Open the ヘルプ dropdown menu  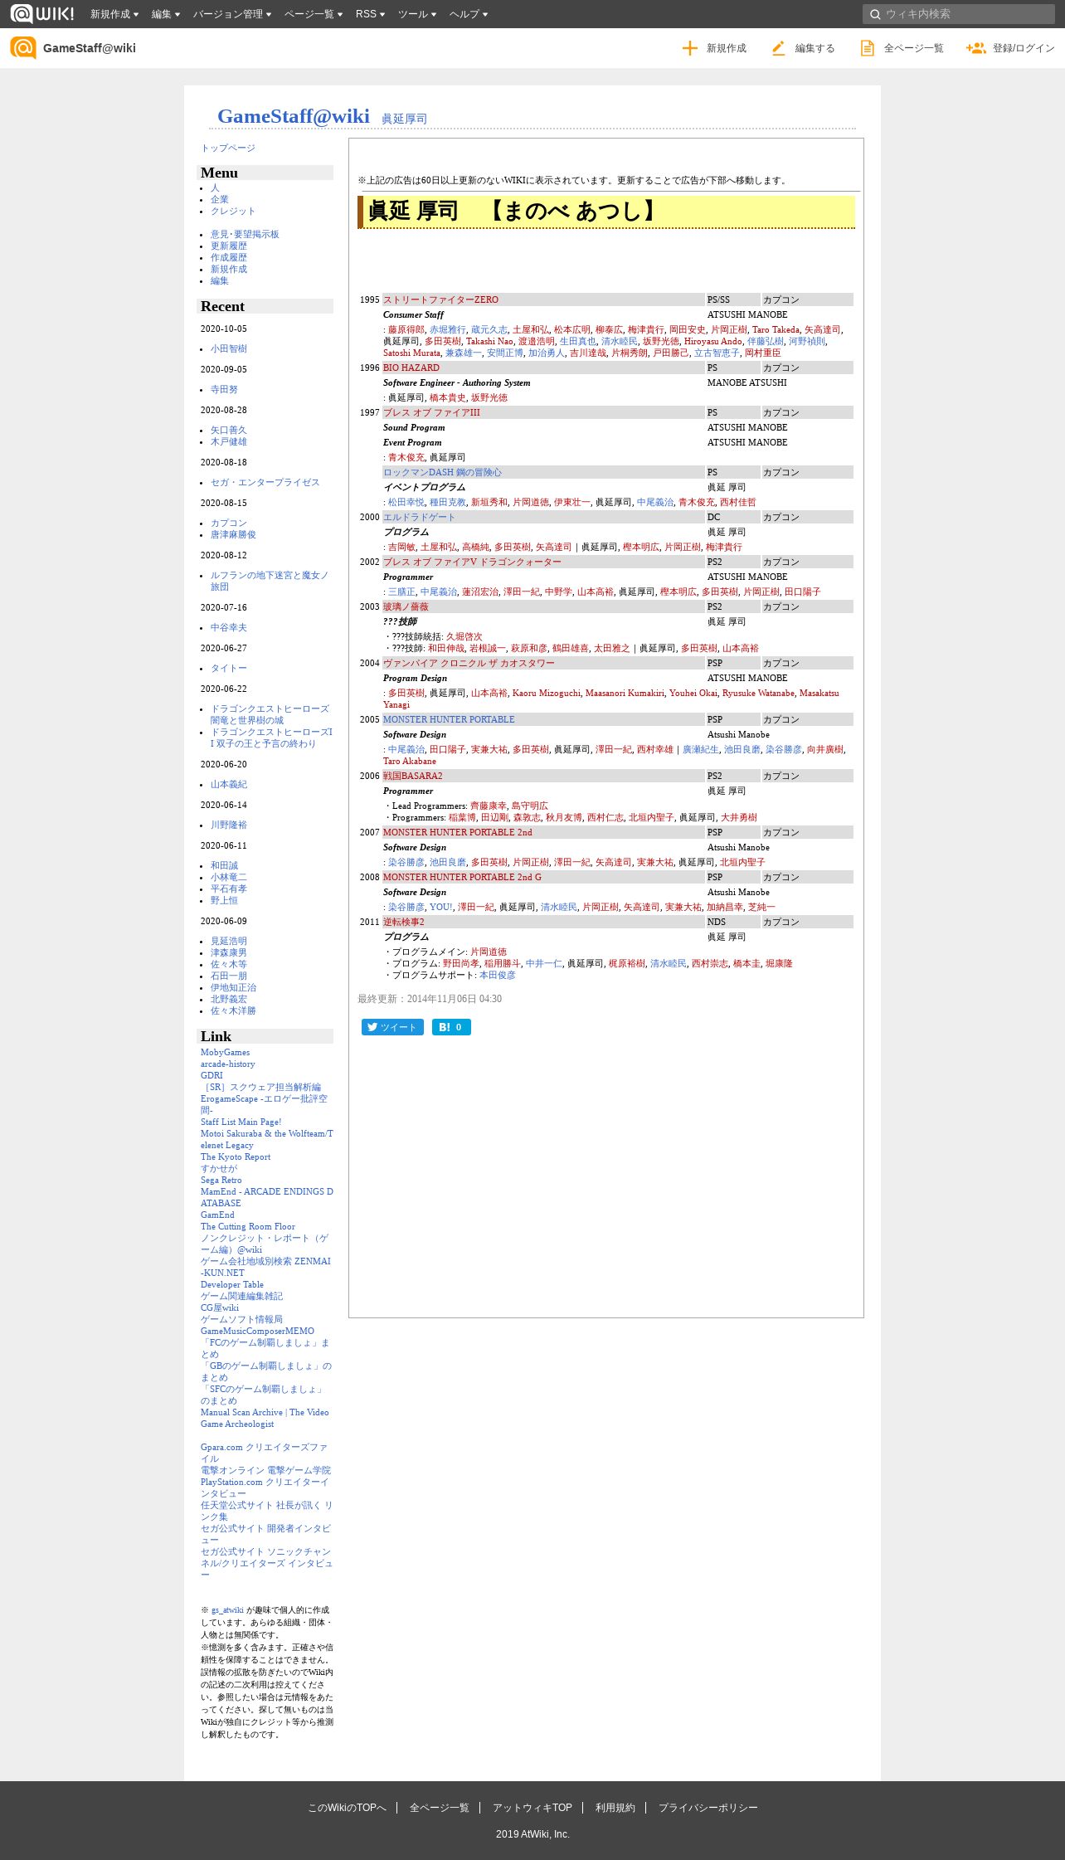(469, 14)
